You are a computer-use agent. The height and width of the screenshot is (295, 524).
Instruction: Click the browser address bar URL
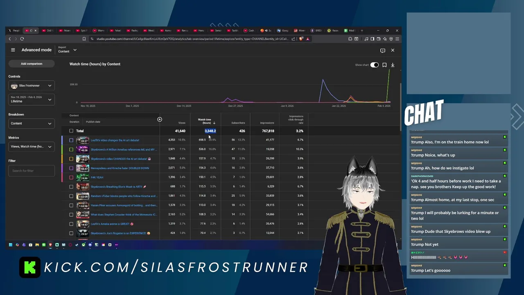(190, 39)
